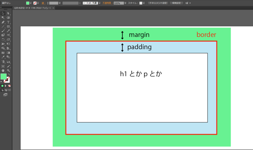The width and height of the screenshot is (253, 150).
Task: Set paint mode to Gradient
Action: [x=6, y=86]
